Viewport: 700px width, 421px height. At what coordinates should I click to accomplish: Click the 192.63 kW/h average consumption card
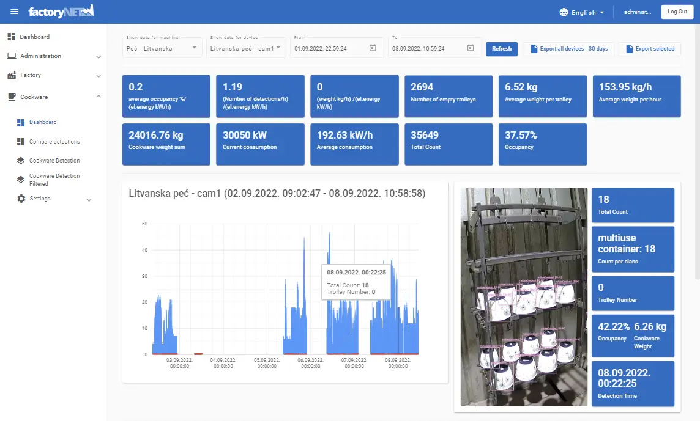click(x=354, y=144)
